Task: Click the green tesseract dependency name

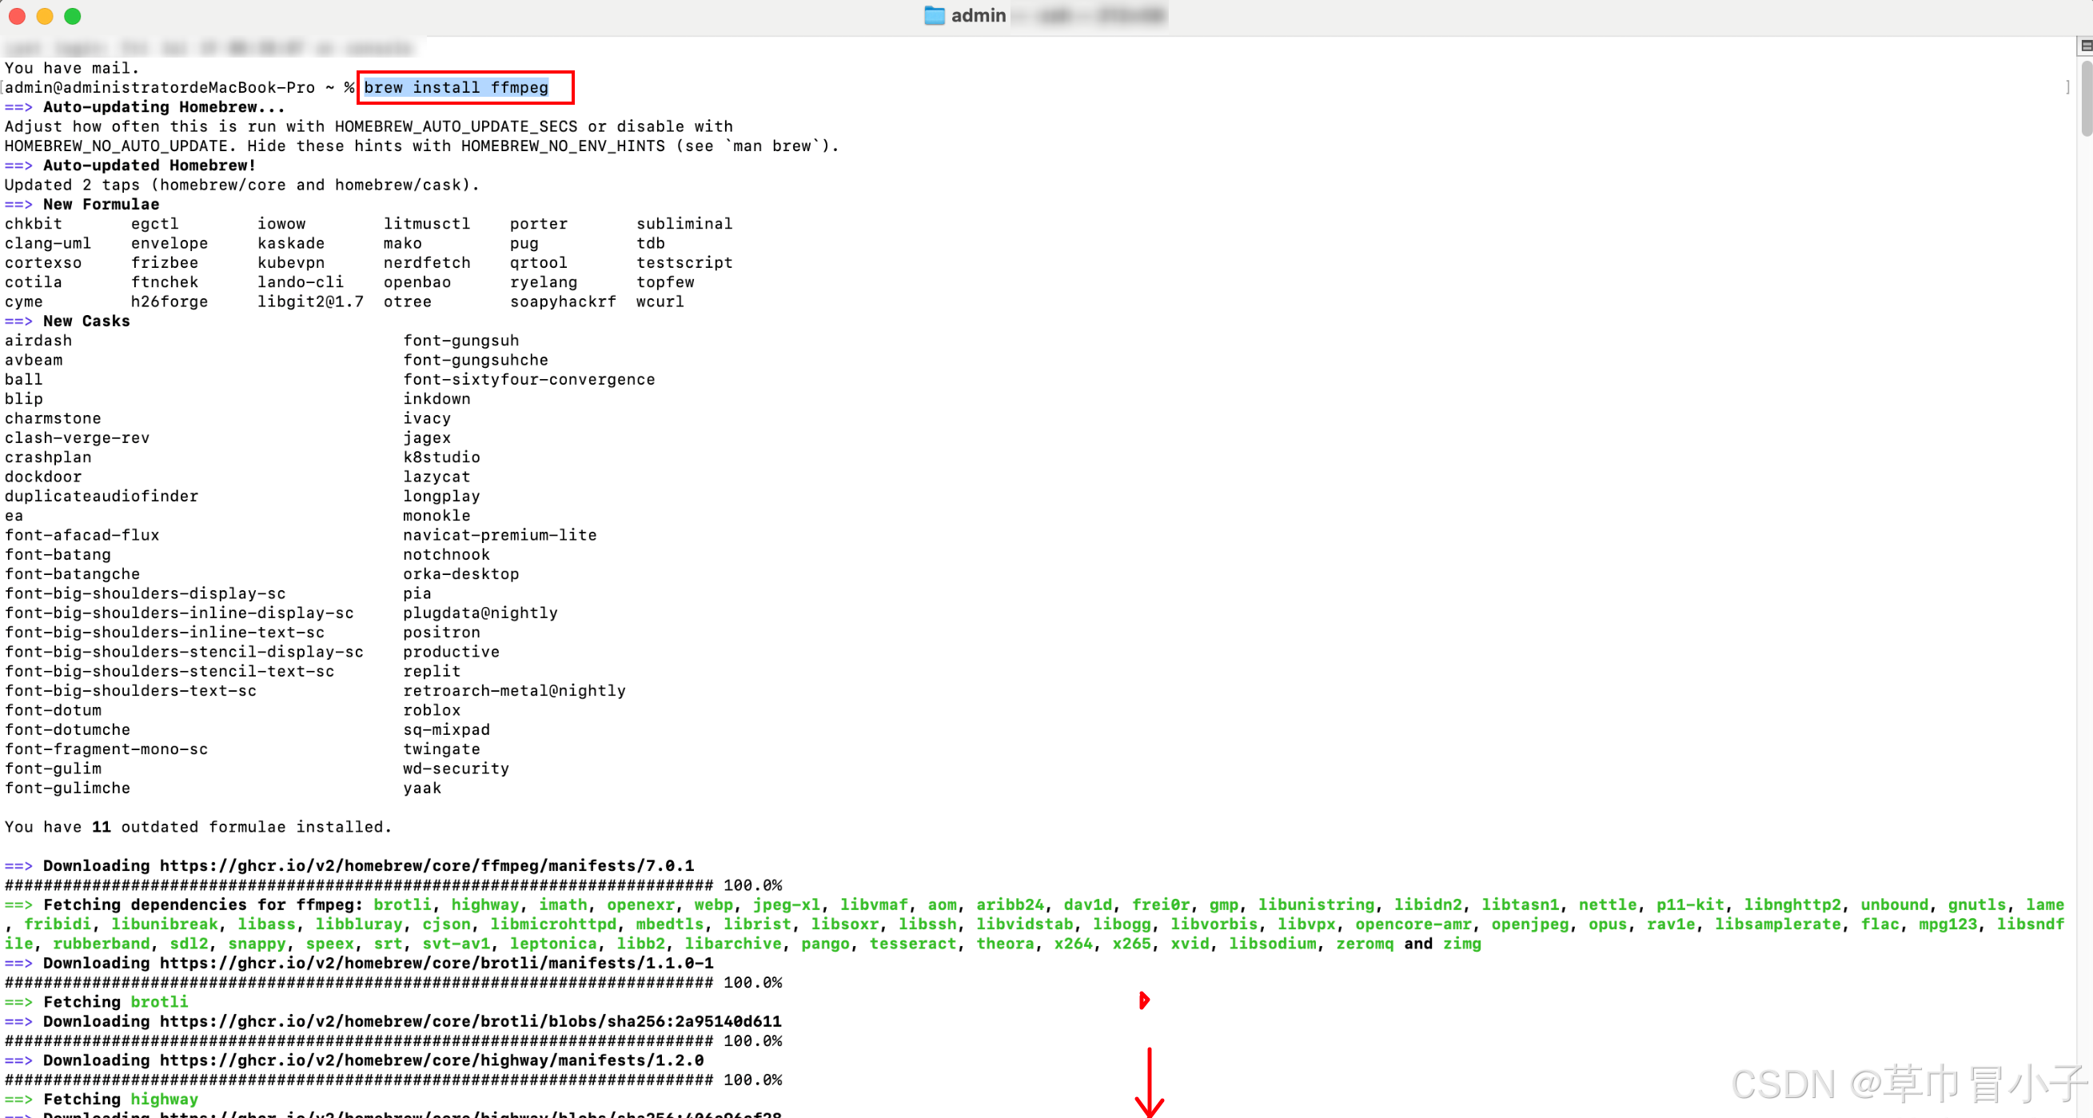Action: [x=912, y=944]
